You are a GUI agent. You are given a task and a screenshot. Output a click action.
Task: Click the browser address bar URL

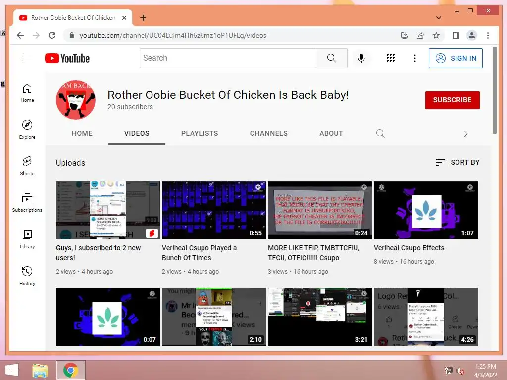(173, 35)
